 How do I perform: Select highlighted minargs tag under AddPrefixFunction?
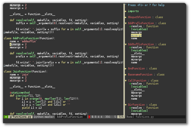coord(136,35)
